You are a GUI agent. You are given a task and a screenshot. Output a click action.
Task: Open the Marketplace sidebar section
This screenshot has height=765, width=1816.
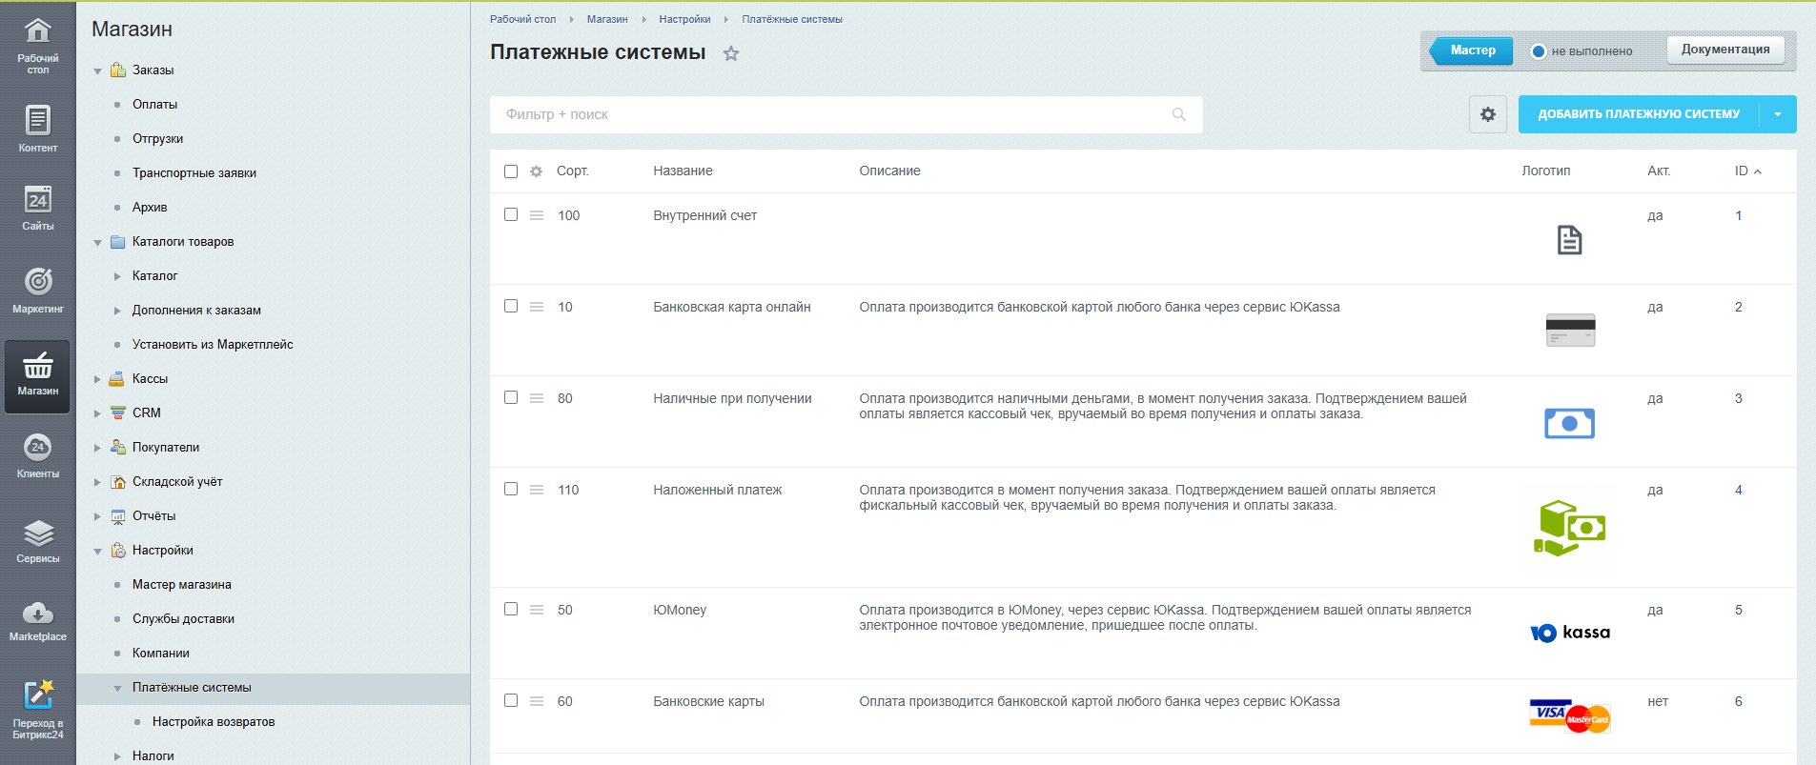37,620
